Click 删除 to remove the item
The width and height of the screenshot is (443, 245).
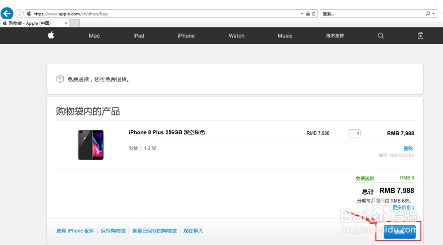408,148
